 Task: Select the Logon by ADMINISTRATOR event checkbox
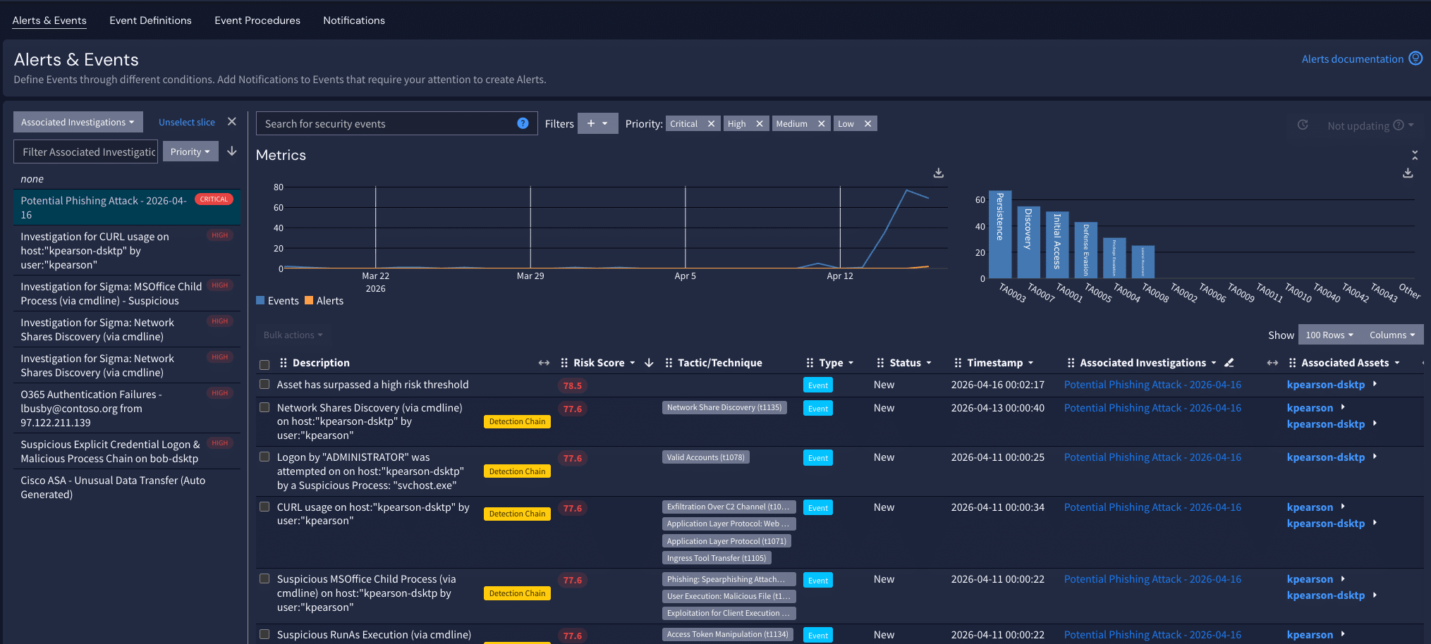pos(264,457)
